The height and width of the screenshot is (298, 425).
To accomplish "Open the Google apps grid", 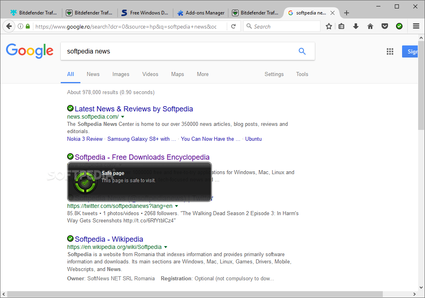I will point(390,51).
